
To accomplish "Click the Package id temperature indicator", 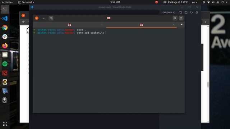I will pos(176,2).
